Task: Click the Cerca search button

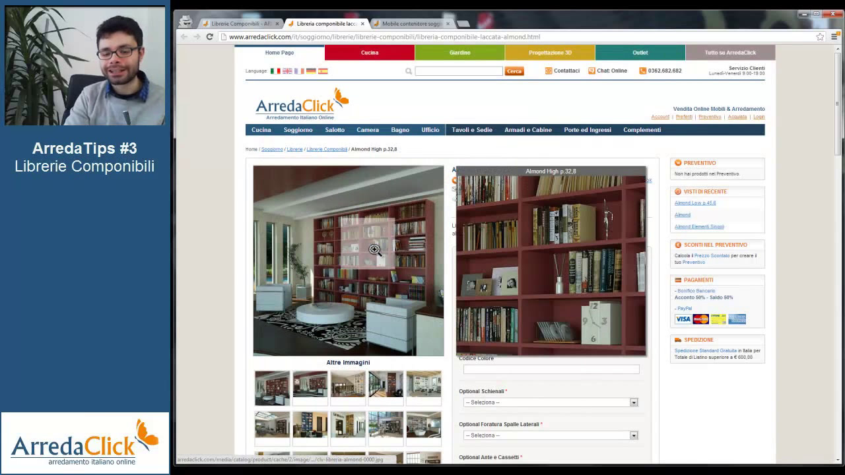Action: [x=514, y=71]
